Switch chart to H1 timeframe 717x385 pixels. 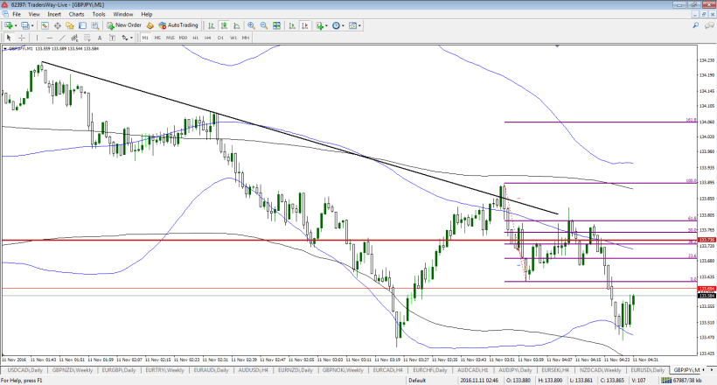click(x=195, y=38)
